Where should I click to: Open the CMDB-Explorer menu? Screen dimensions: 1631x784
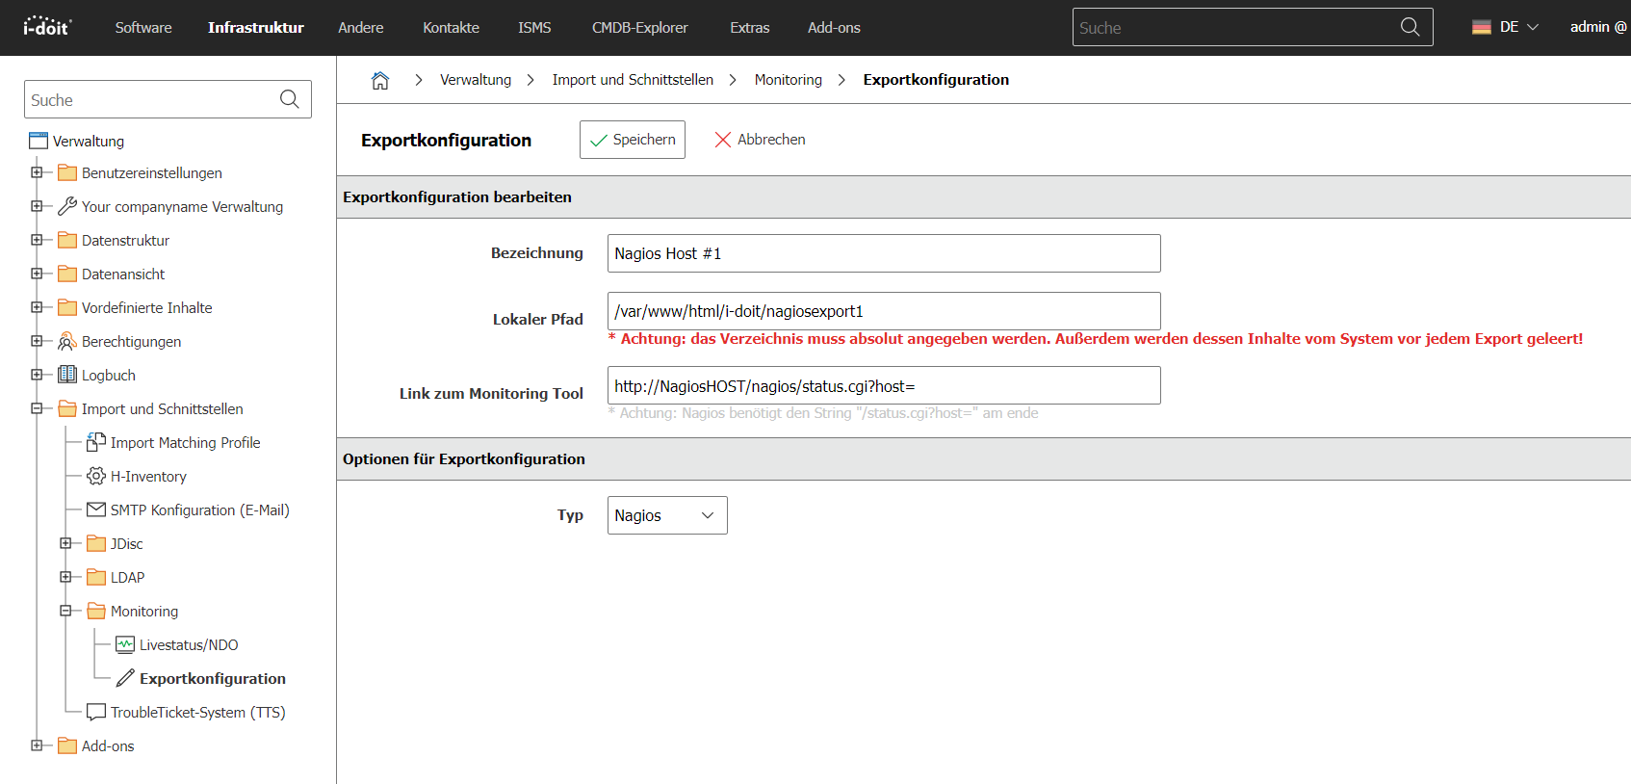click(x=640, y=28)
